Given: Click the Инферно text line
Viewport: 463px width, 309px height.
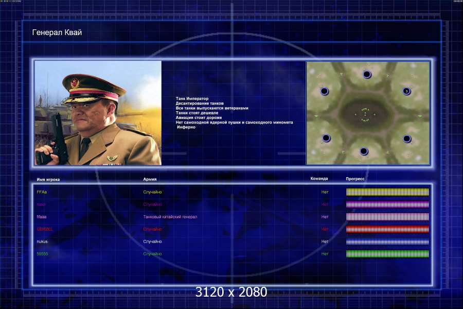Looking at the screenshot, I should tap(186, 127).
